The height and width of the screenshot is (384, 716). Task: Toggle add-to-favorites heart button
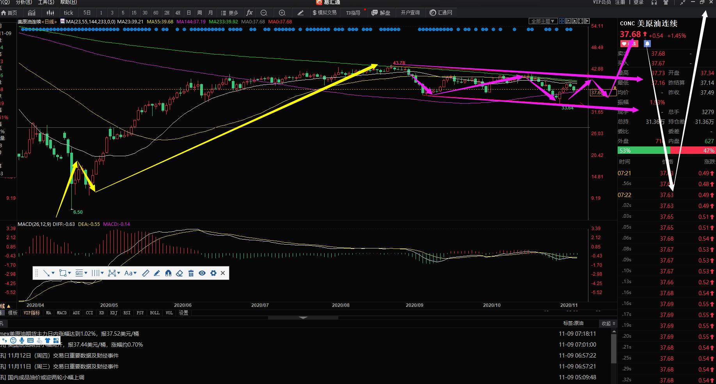pos(629,44)
